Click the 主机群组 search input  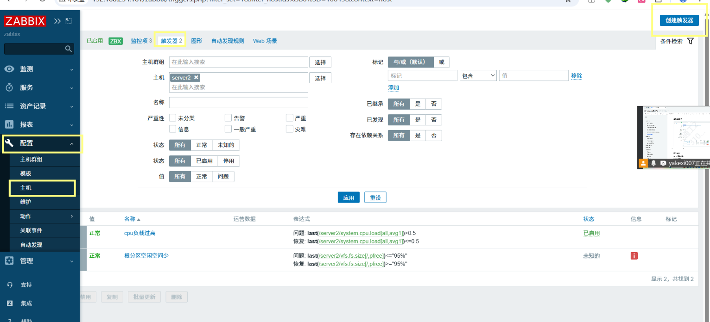pyautogui.click(x=239, y=62)
